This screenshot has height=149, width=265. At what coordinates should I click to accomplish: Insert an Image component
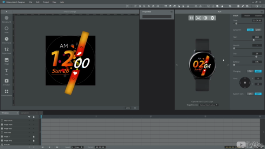coord(7,61)
